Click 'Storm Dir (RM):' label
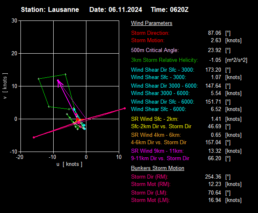This screenshot has height=213, width=258. [149, 177]
